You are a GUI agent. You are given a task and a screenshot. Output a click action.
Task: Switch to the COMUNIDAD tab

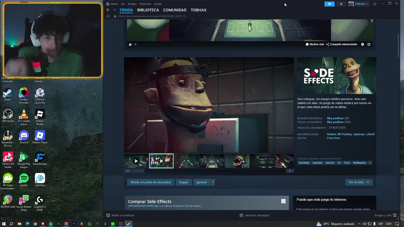click(175, 10)
